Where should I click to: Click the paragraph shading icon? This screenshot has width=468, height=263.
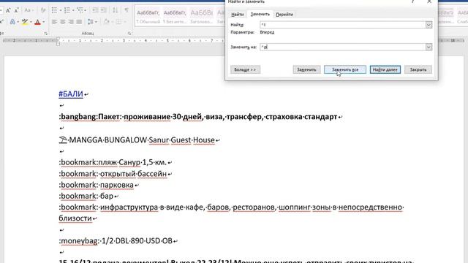tap(107, 22)
